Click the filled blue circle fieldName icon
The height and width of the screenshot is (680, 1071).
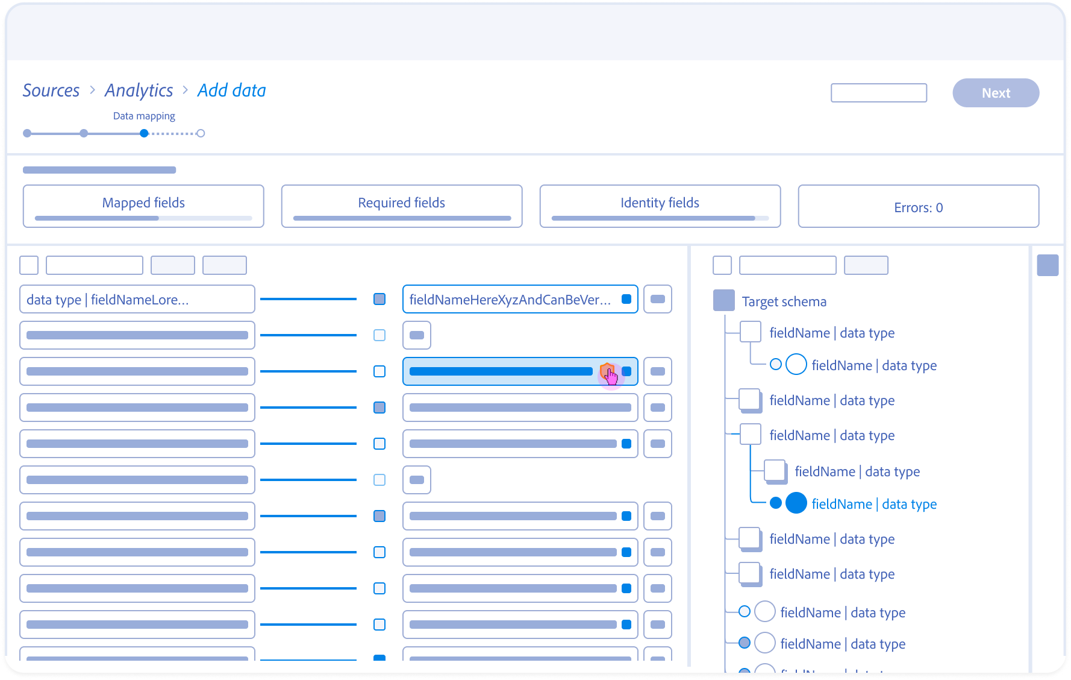(x=796, y=503)
